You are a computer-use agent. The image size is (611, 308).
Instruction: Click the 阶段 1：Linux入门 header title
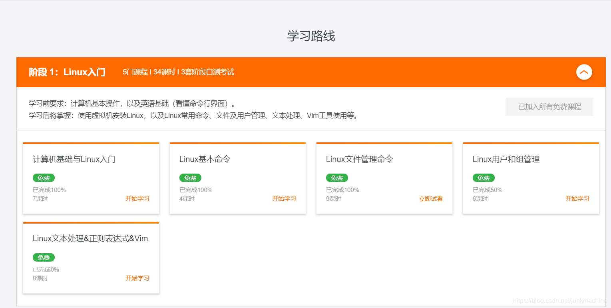pyautogui.click(x=67, y=72)
